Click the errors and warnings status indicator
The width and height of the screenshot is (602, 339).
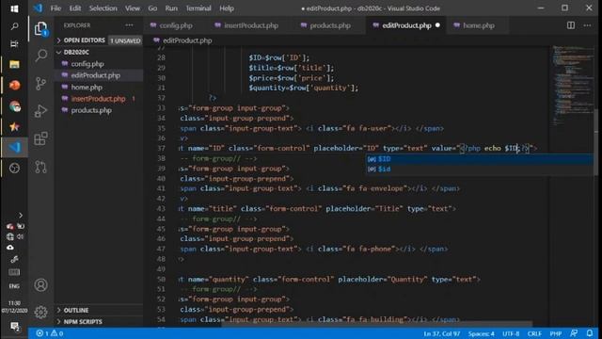coord(50,333)
